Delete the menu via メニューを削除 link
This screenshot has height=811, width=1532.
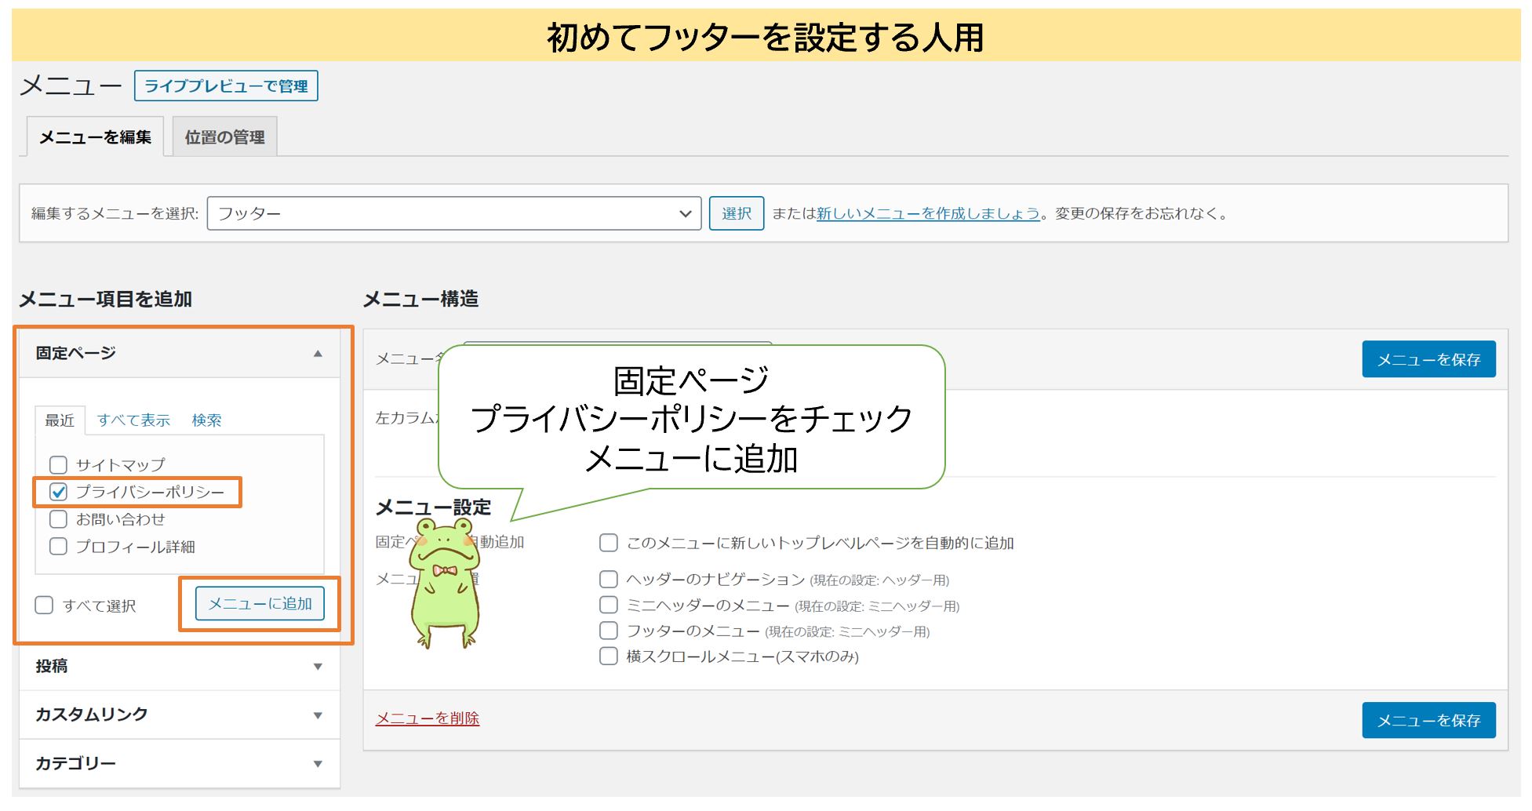(427, 718)
